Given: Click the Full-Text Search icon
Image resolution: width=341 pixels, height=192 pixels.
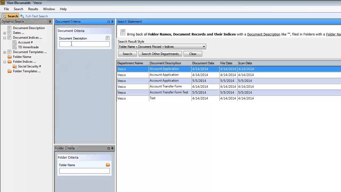Looking at the screenshot, I should 22,16.
